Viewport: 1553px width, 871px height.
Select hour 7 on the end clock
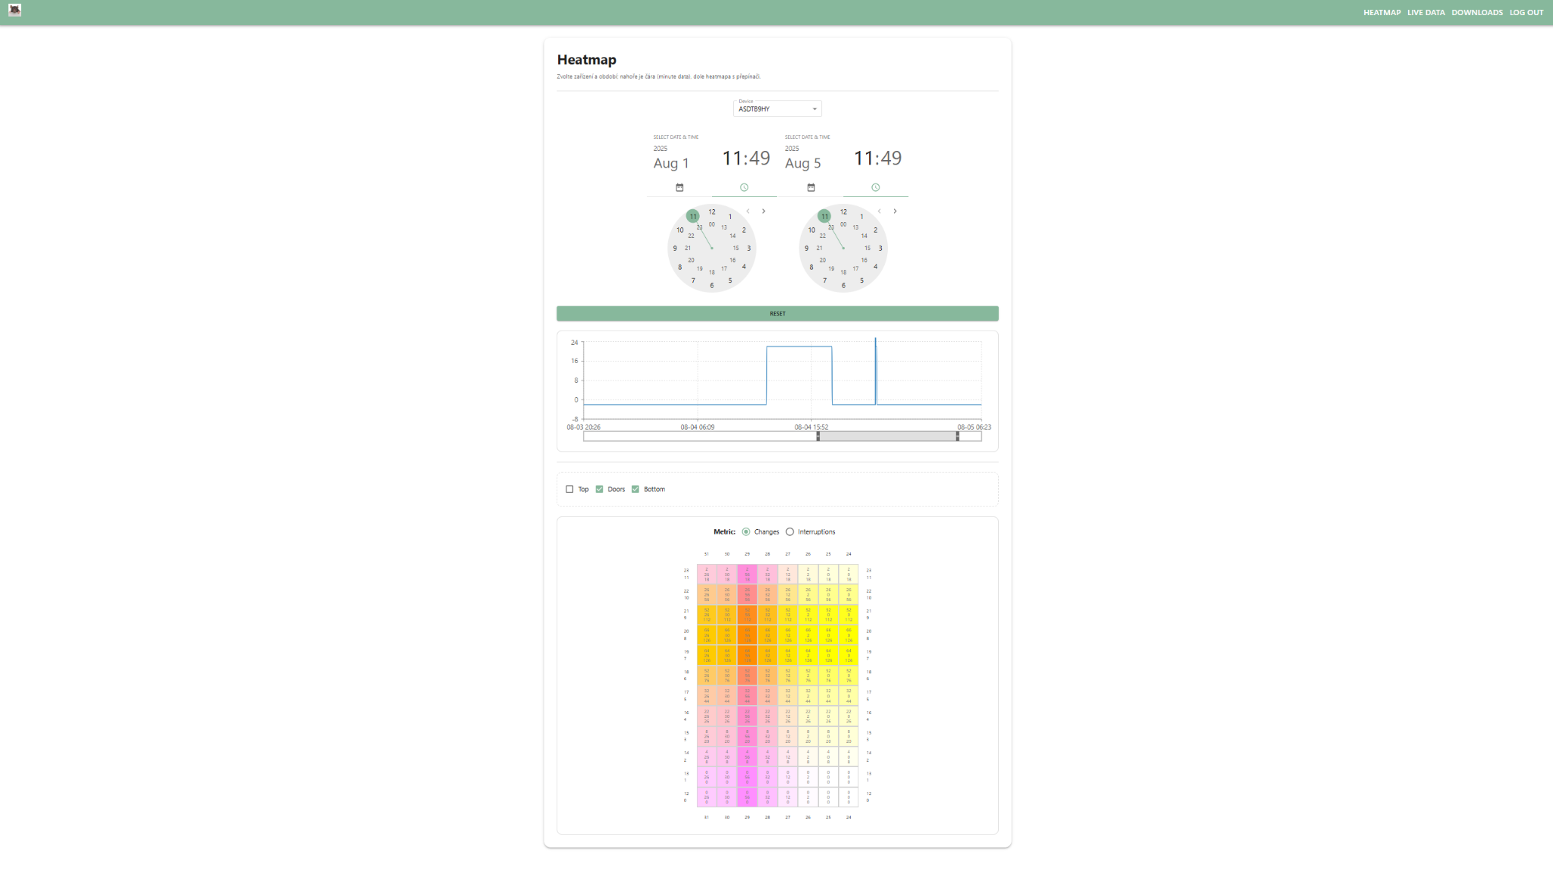click(825, 280)
